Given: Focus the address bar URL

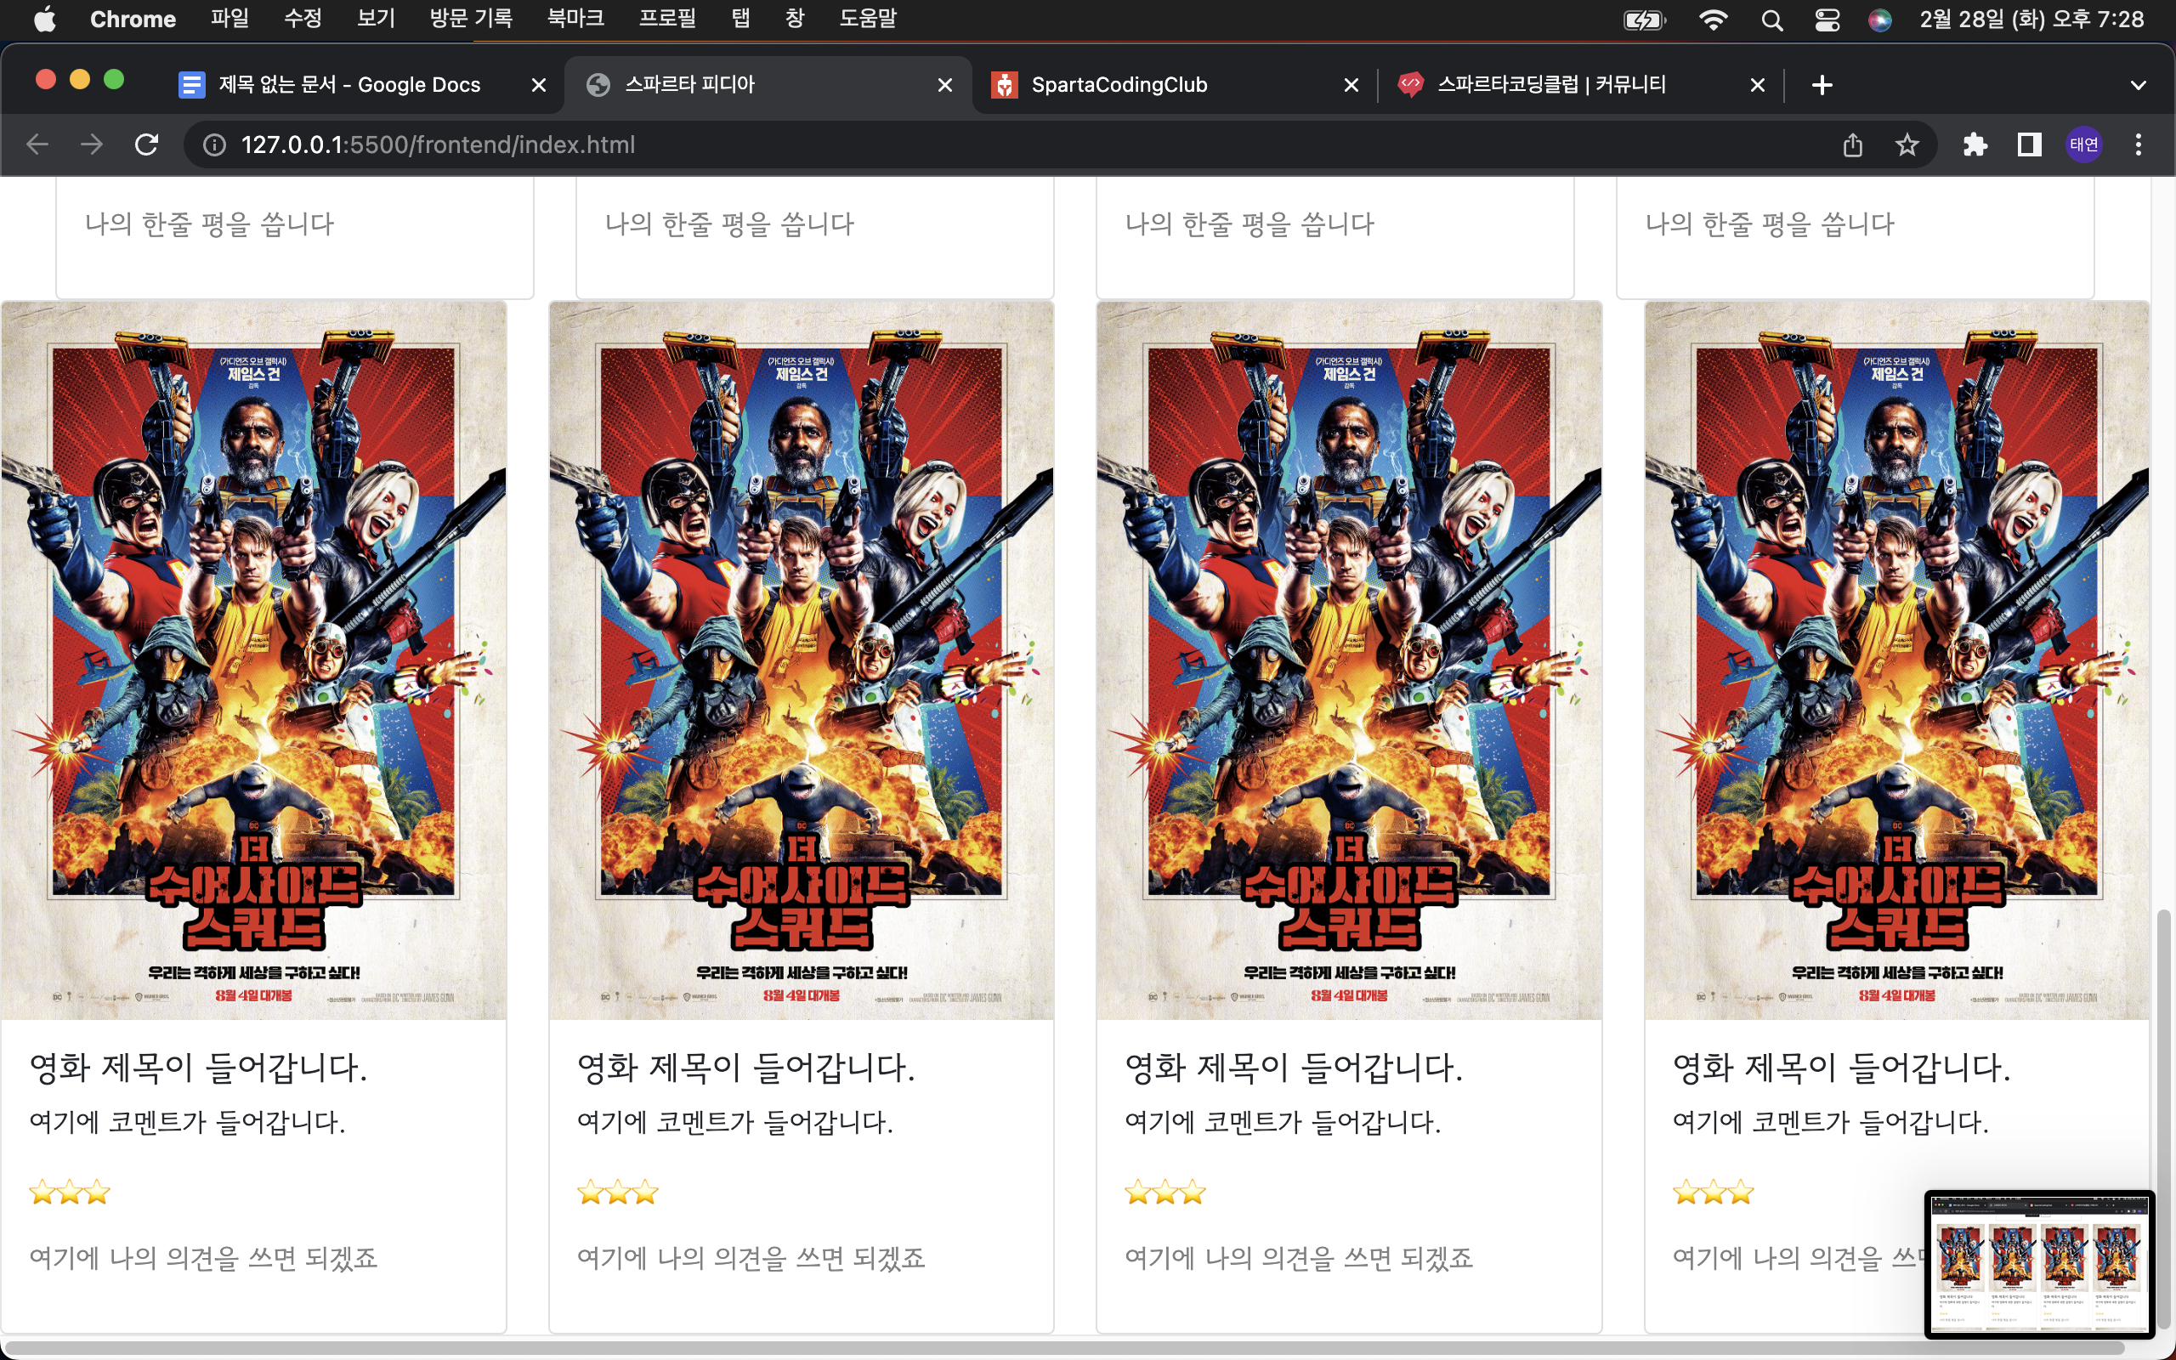Looking at the screenshot, I should [438, 144].
